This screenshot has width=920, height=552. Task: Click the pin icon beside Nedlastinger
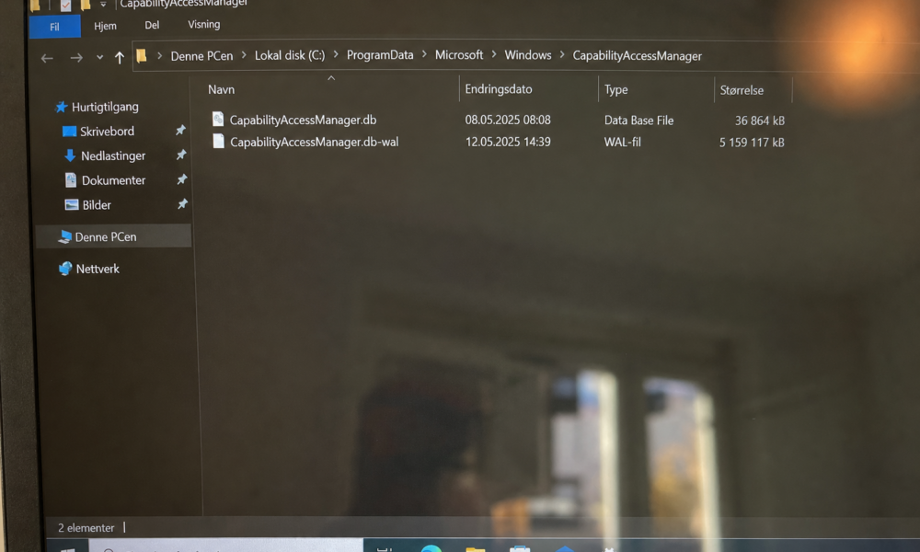[x=181, y=155]
